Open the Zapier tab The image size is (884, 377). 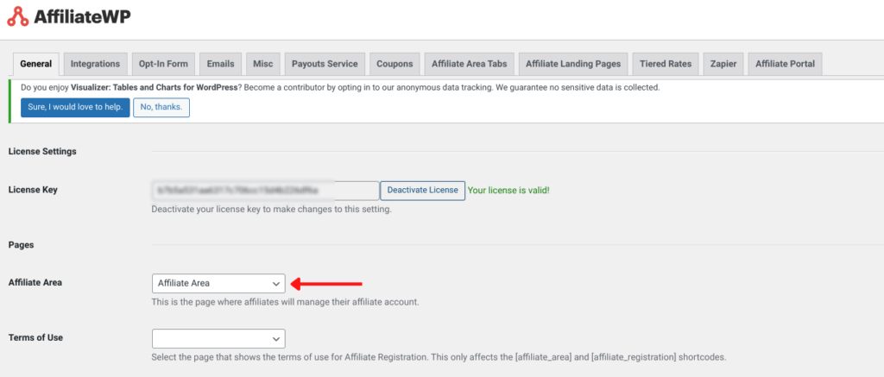[x=723, y=64]
